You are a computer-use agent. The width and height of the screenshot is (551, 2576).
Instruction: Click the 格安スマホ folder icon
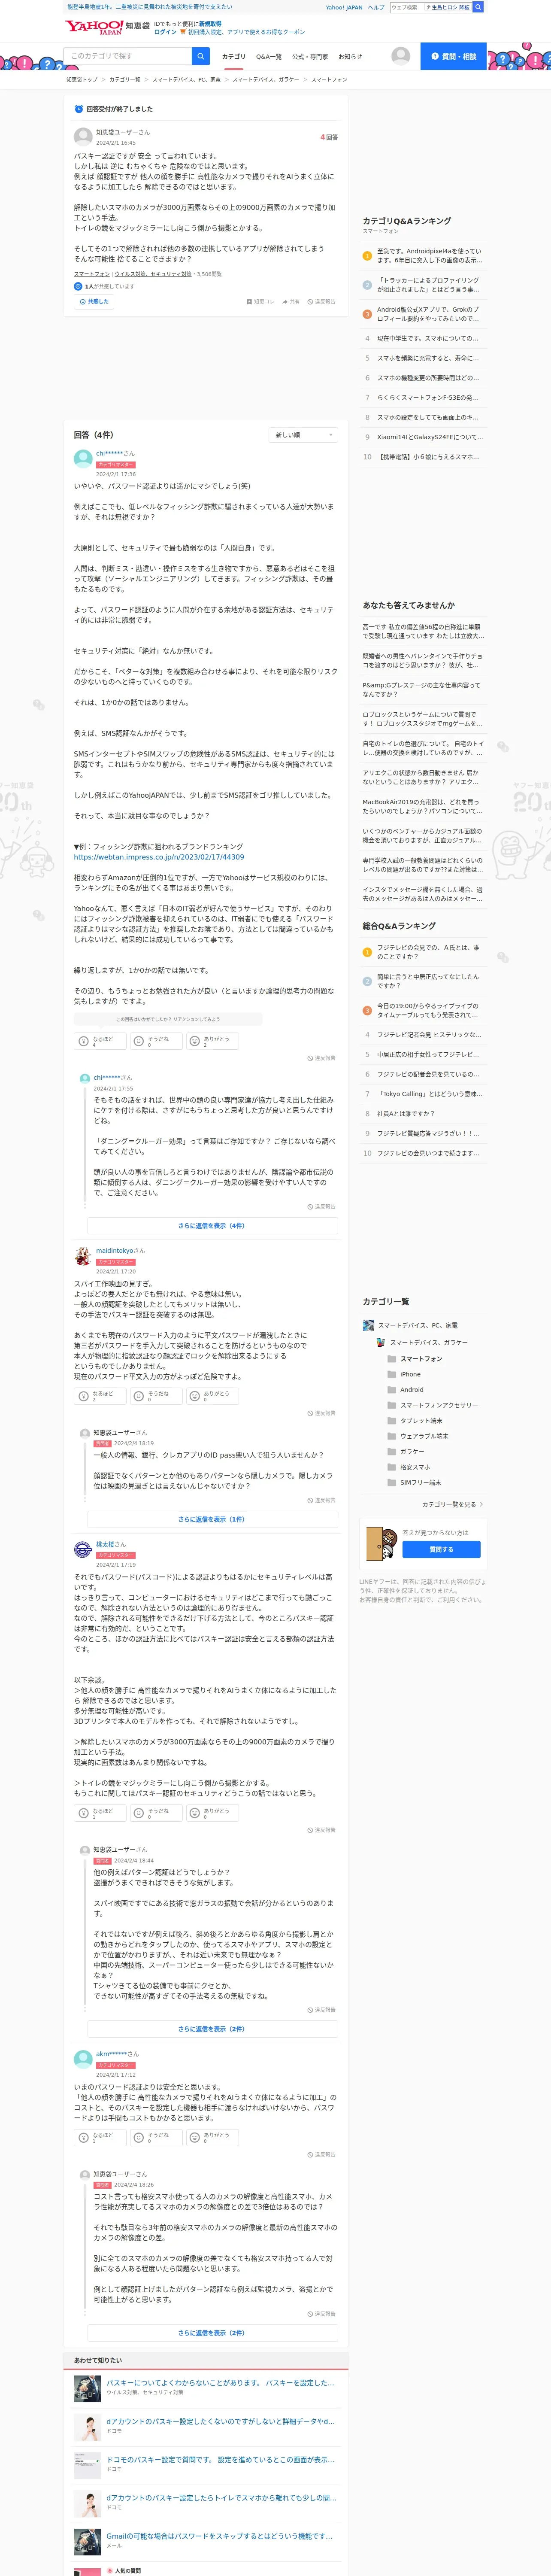point(391,1467)
